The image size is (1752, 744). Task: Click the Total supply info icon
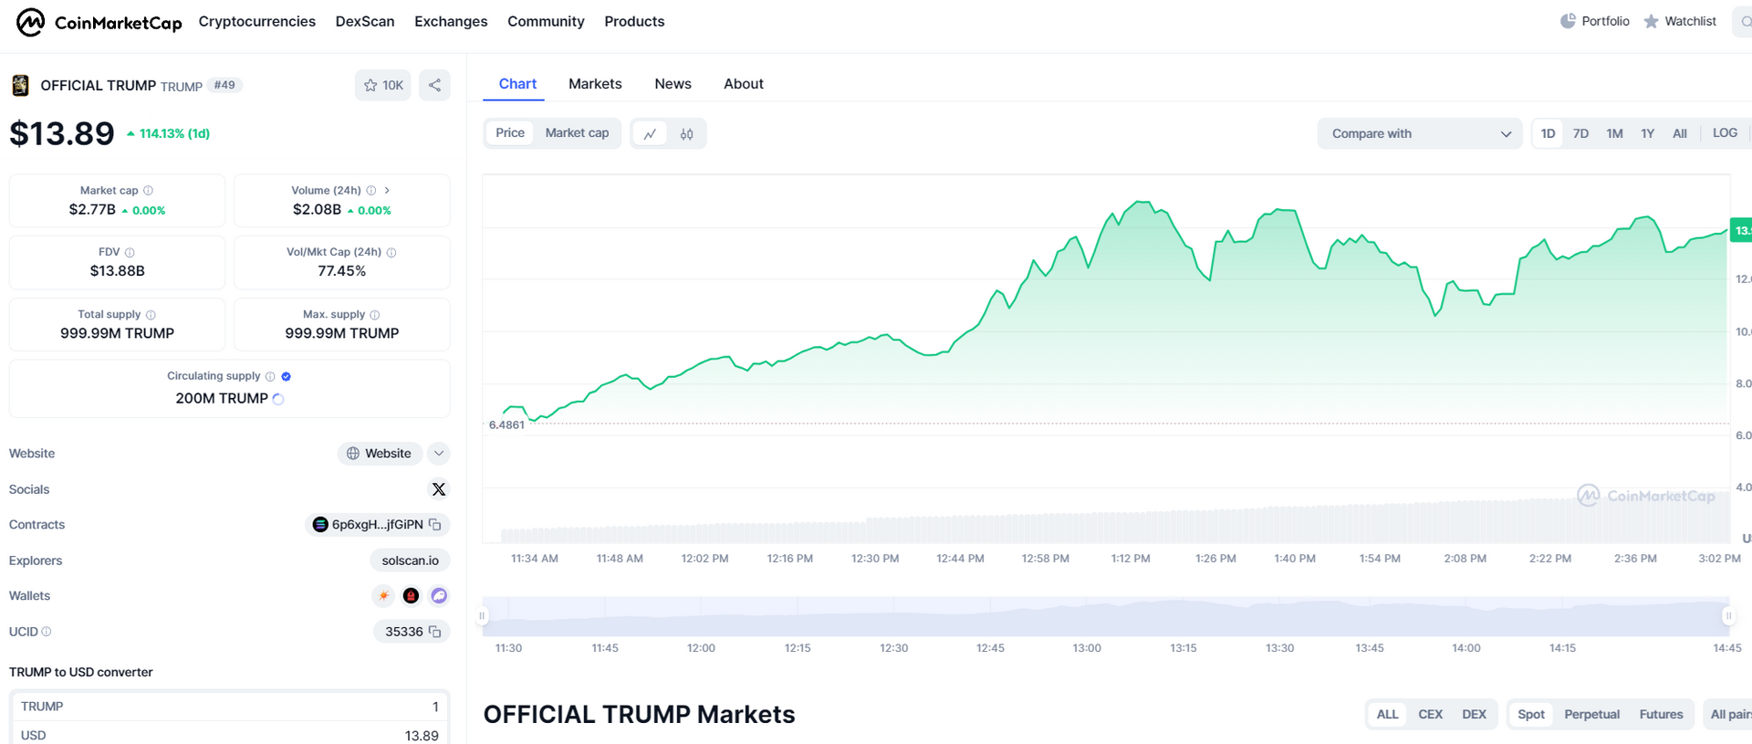(151, 315)
